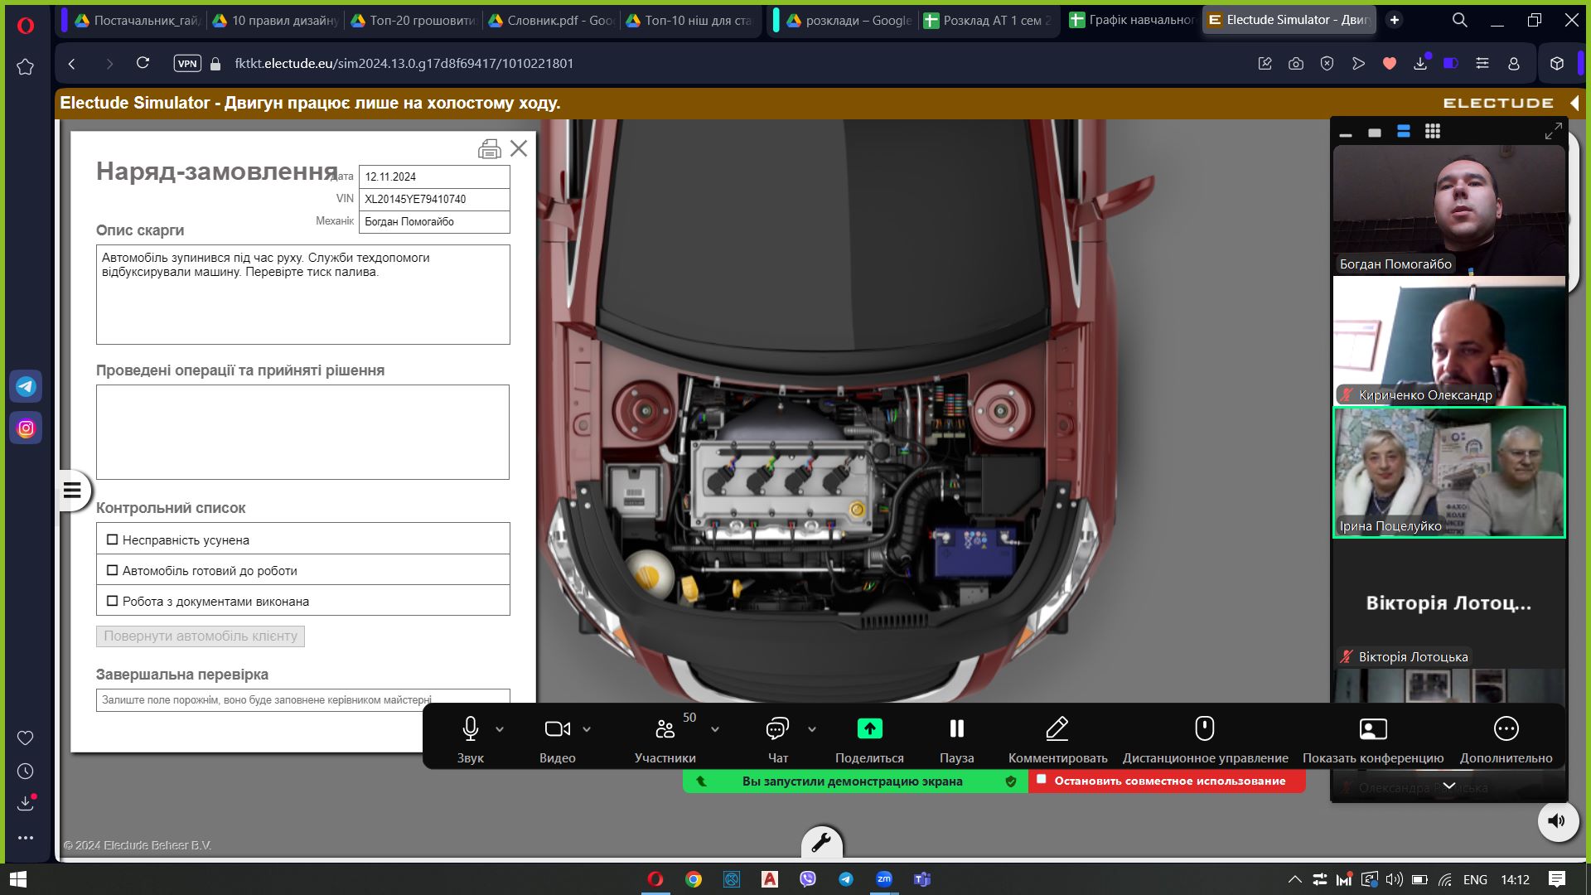Open the hamburger menu on the left edge
Screen dimensions: 1591x895
point(72,491)
